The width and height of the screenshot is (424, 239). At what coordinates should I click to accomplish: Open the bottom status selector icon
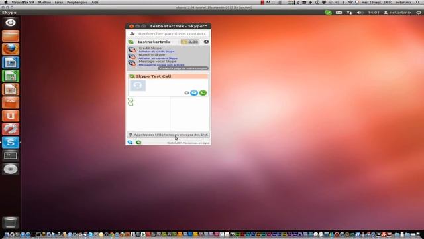tap(138, 143)
